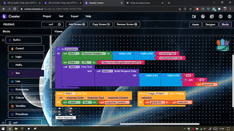Click the account profile icon in header
Screen dimensions: 234x131
230,16
